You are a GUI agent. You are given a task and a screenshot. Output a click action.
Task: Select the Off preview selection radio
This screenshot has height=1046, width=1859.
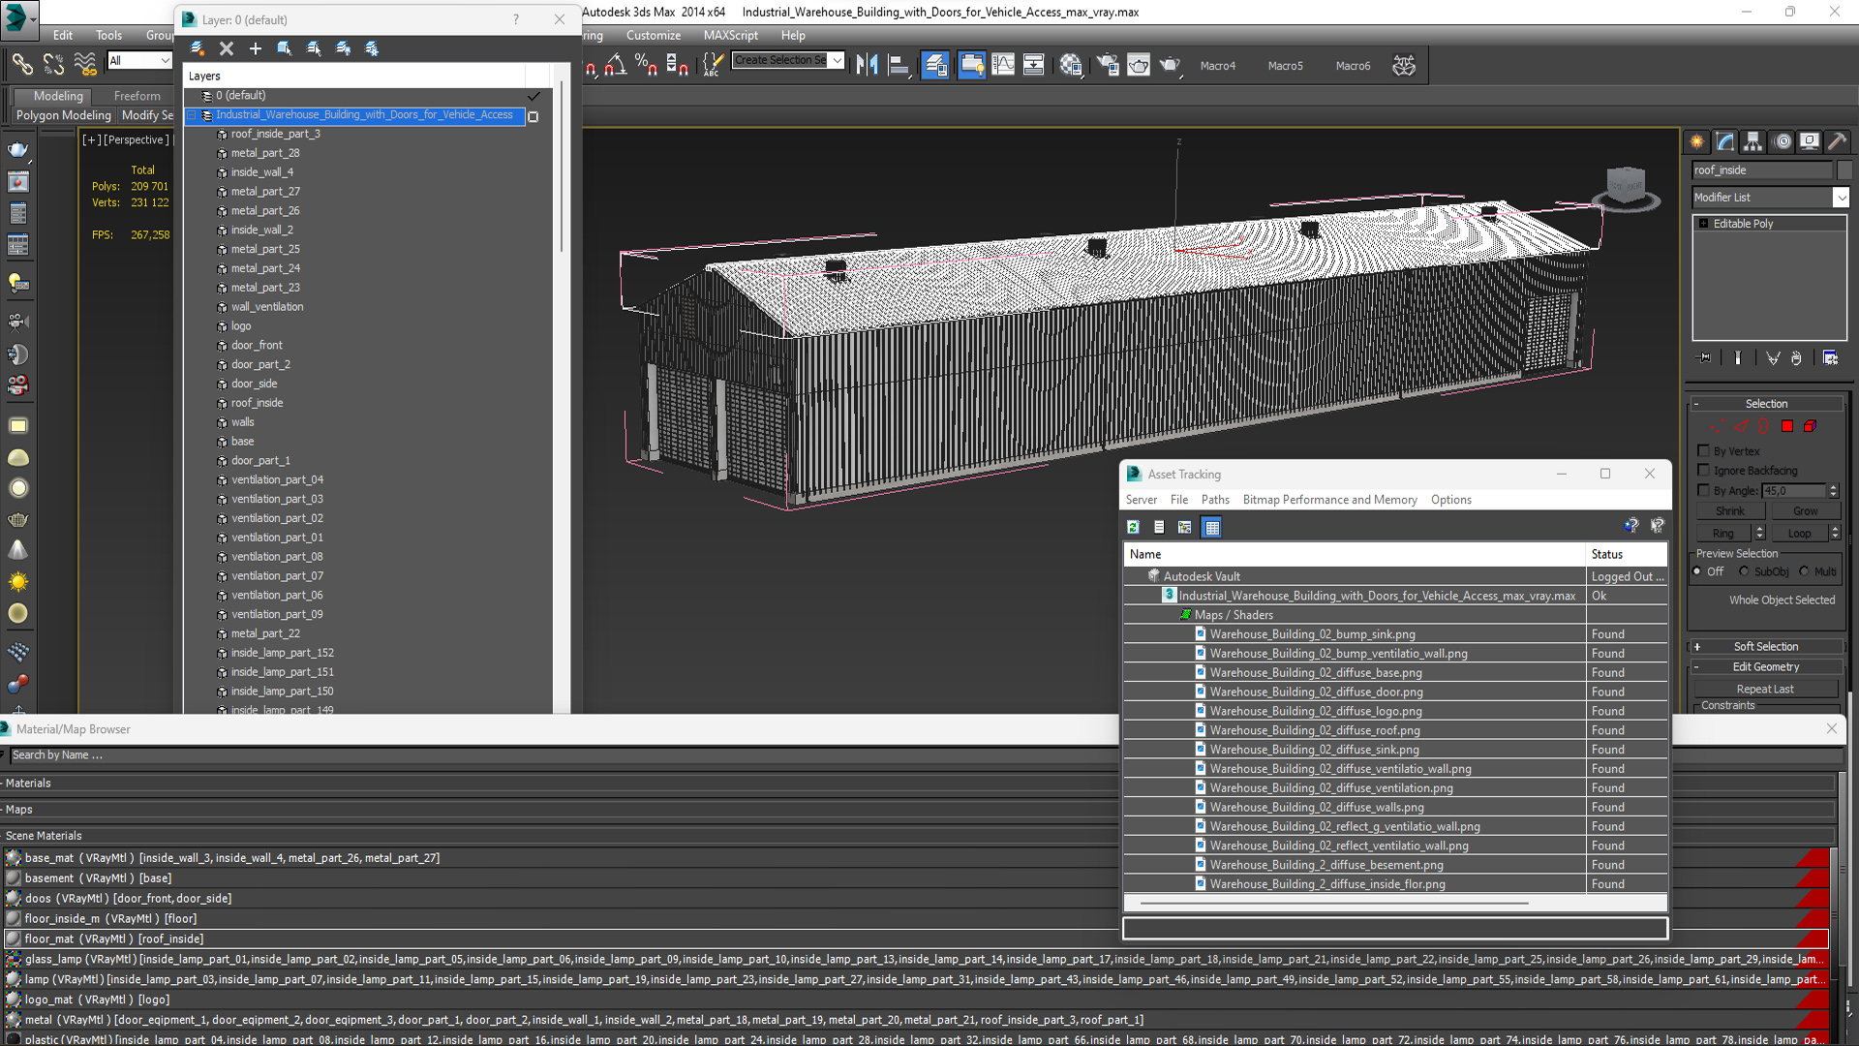1697,571
